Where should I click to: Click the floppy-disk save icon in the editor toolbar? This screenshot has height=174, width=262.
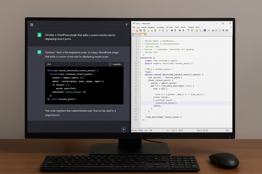pyautogui.click(x=141, y=30)
